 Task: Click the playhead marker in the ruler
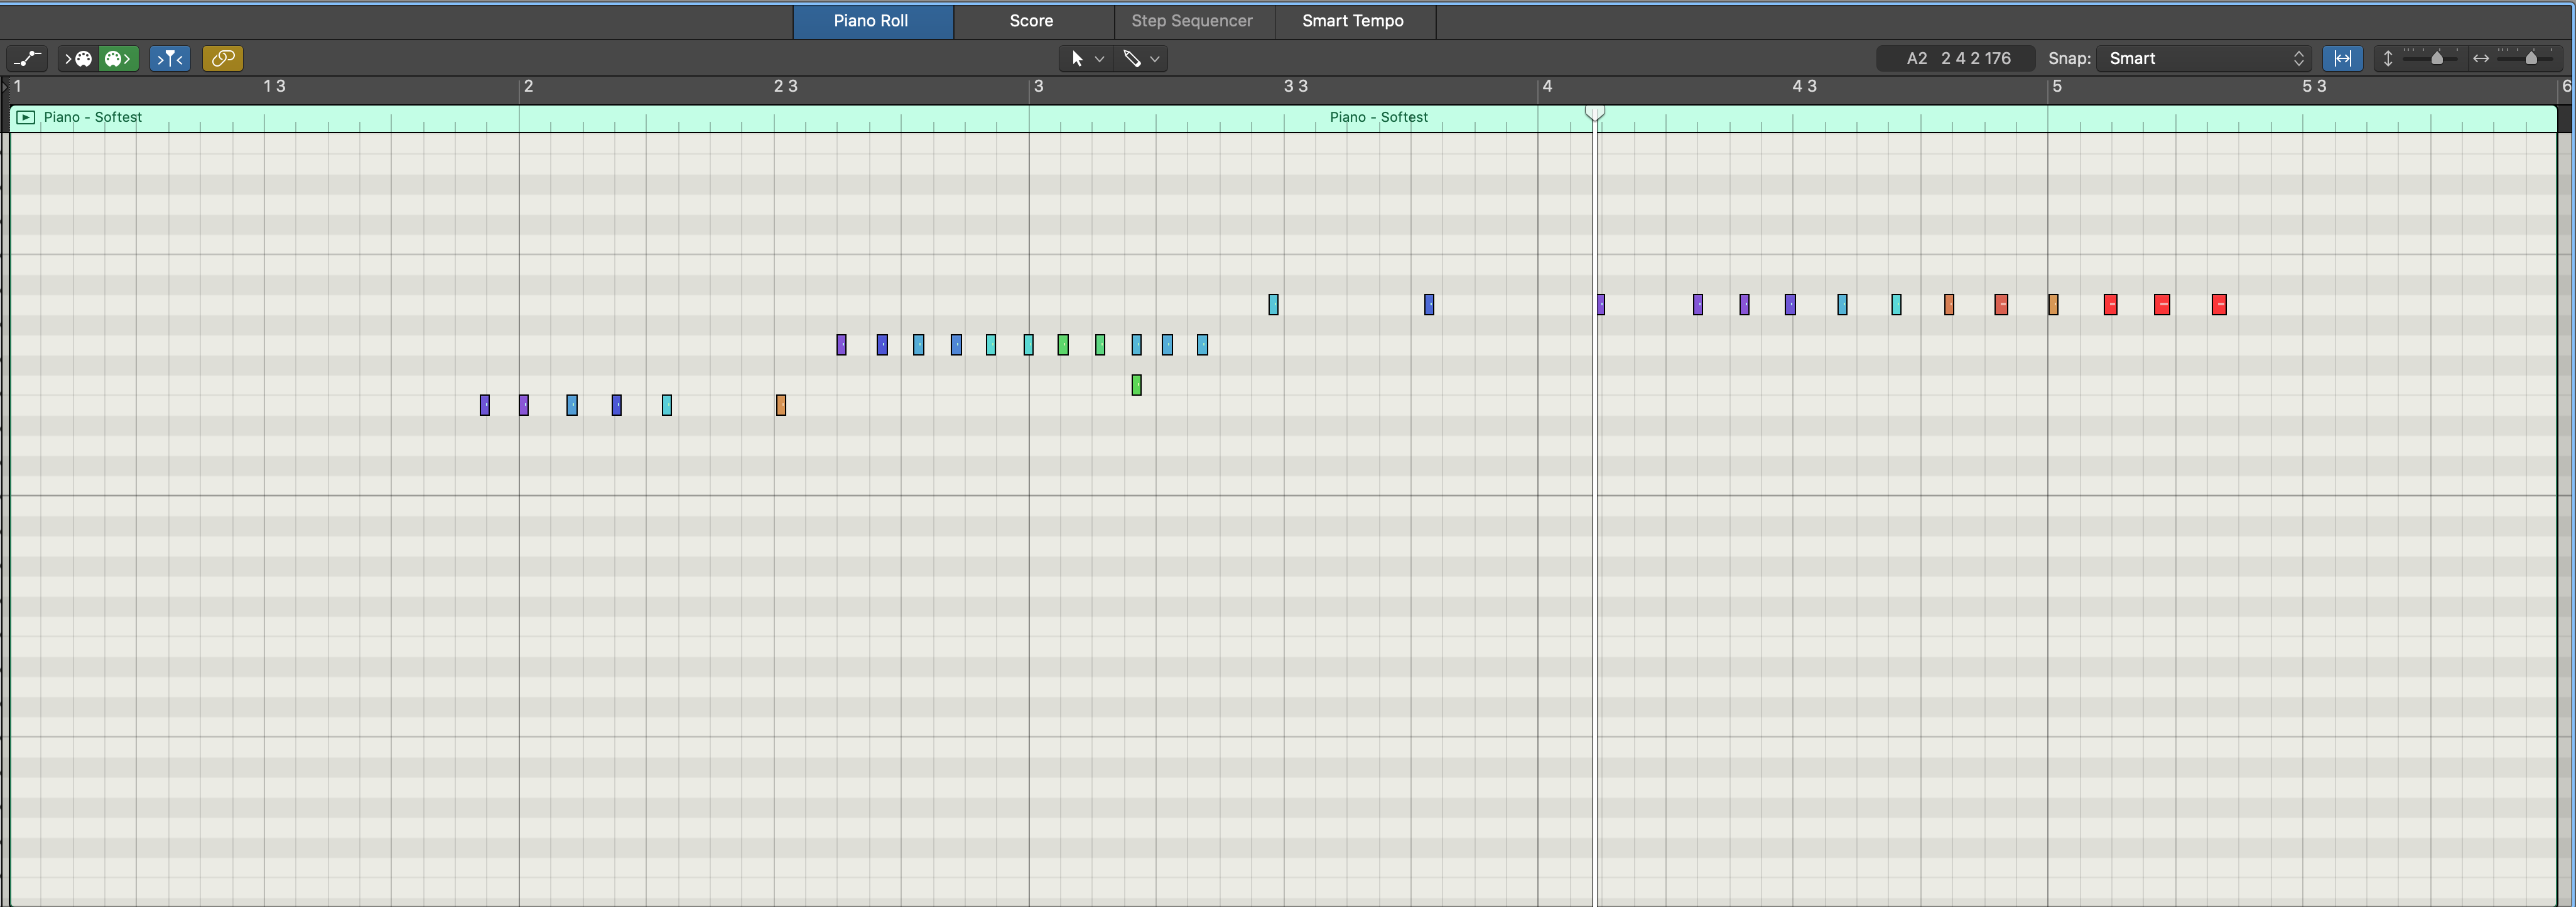click(x=1595, y=112)
